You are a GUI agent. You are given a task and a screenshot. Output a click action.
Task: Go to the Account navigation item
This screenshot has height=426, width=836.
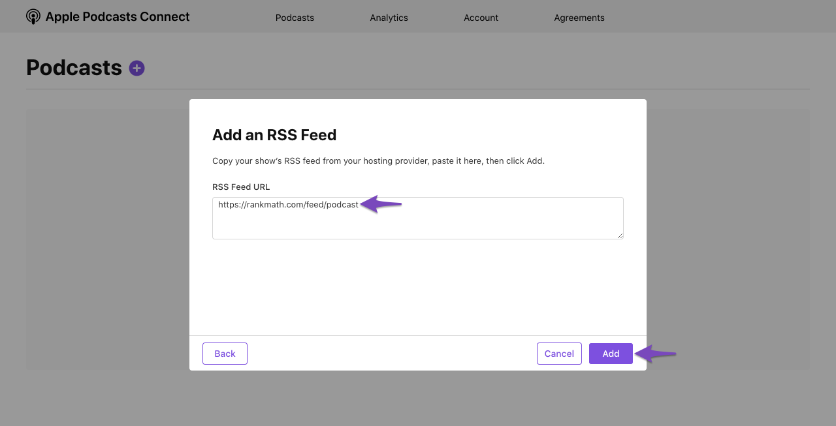pos(481,18)
